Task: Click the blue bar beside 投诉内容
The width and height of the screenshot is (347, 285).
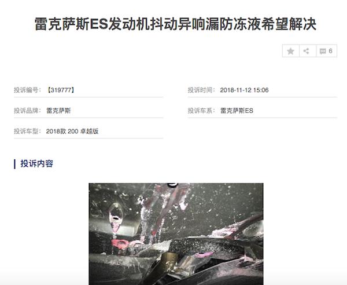Action: (x=14, y=164)
